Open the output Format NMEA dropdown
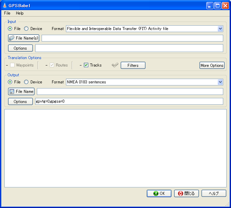Viewport: 231px width, 208px height. pos(220,82)
